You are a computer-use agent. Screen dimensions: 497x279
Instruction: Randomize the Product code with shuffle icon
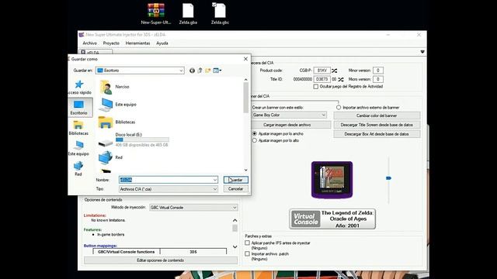point(335,71)
